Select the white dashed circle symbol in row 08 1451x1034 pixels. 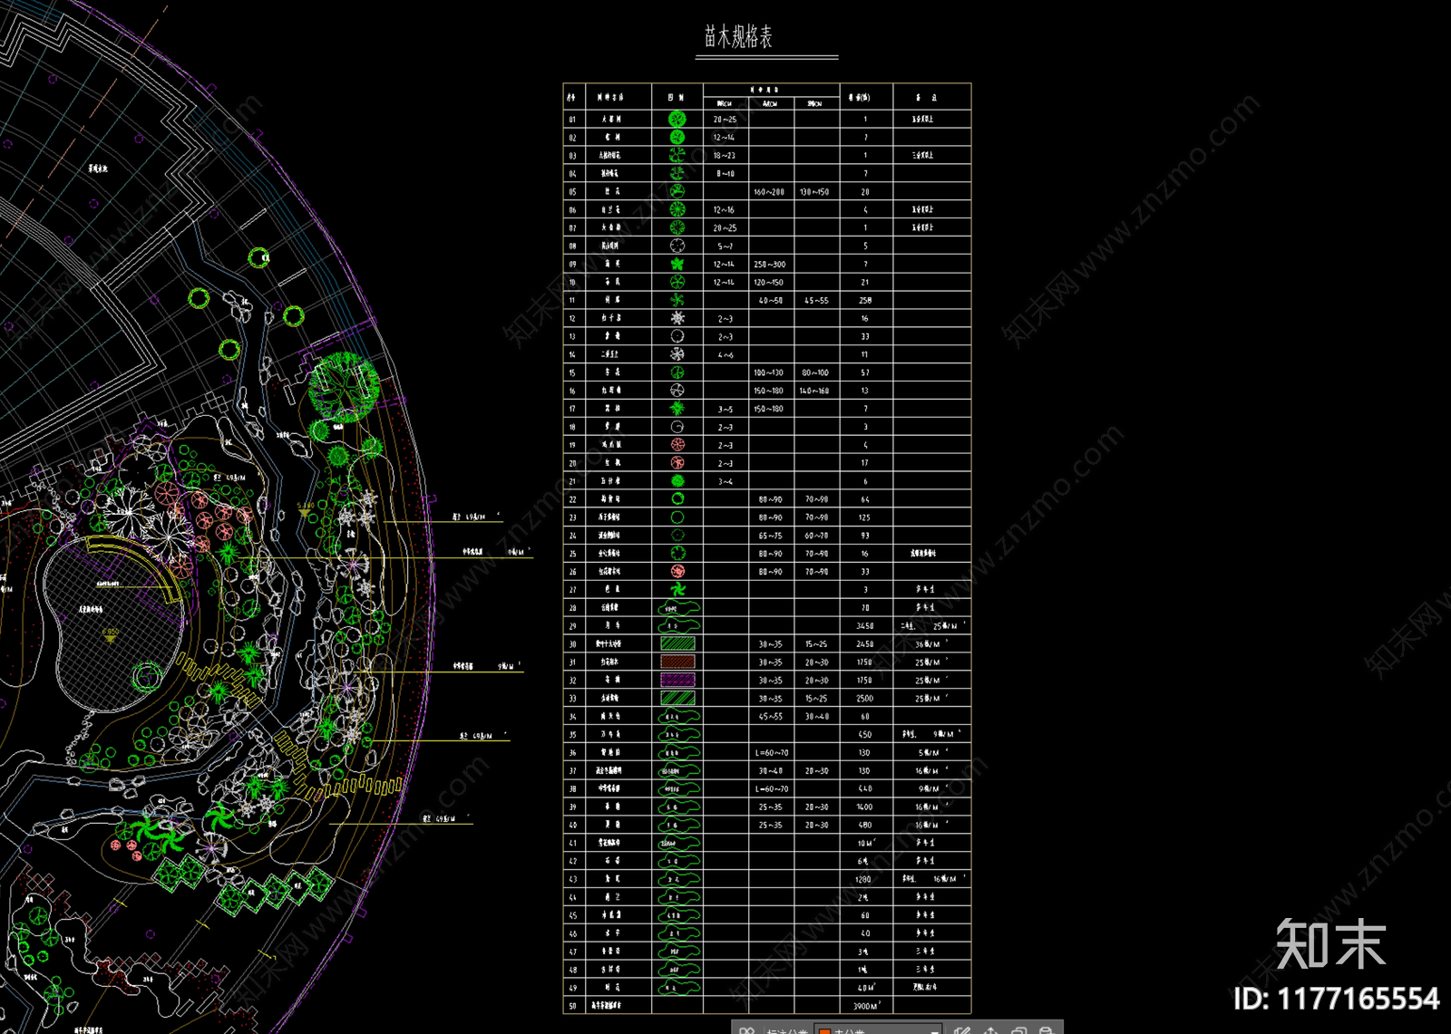coord(677,246)
